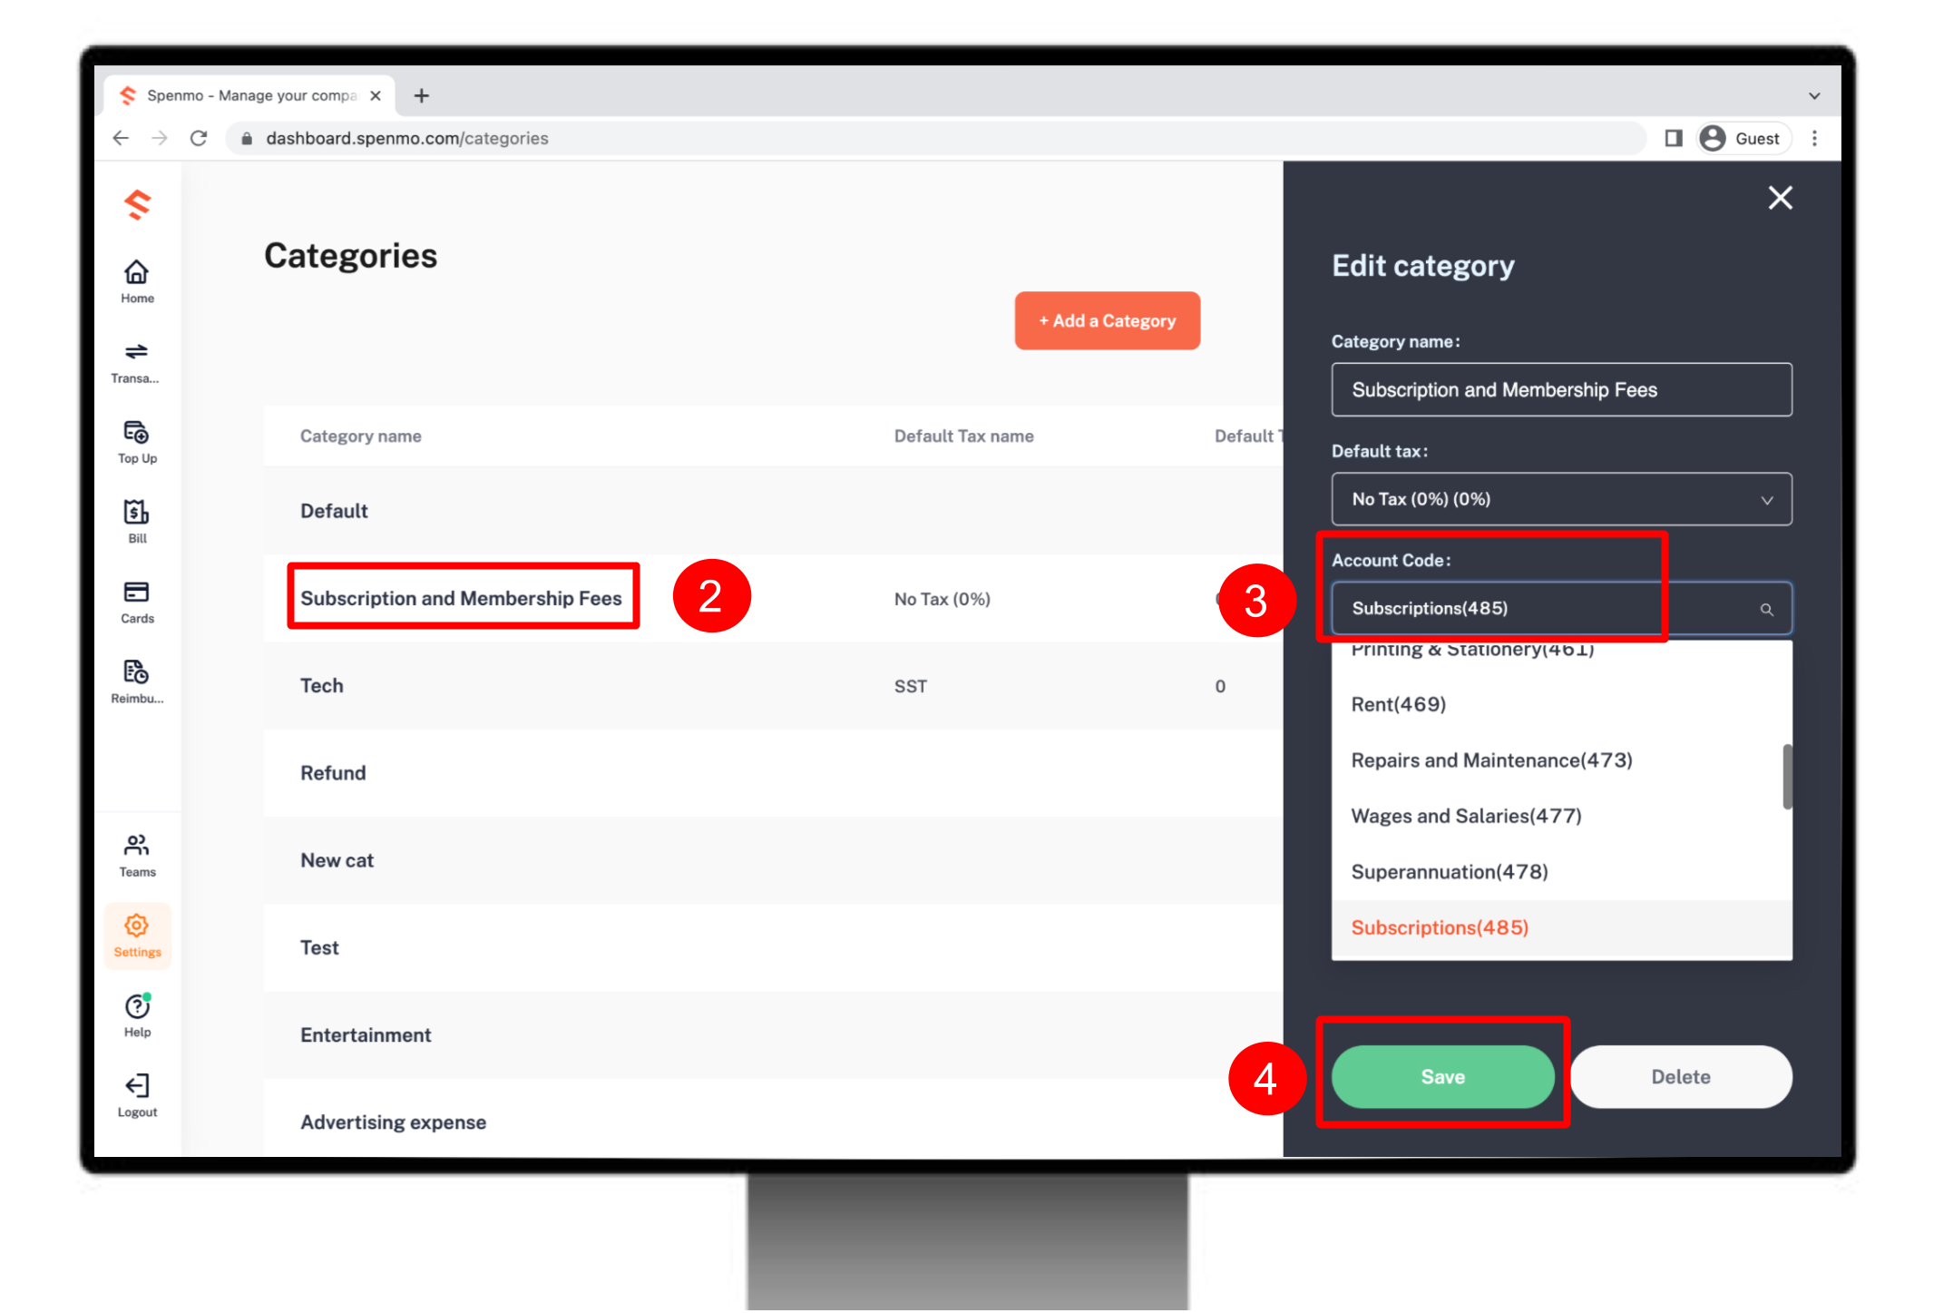Go to Transactions in the sidebar
The height and width of the screenshot is (1313, 1934).
137,363
